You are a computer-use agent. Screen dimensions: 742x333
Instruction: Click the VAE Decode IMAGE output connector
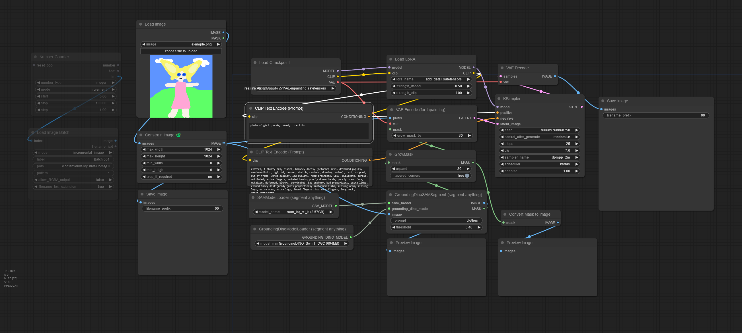(x=555, y=76)
